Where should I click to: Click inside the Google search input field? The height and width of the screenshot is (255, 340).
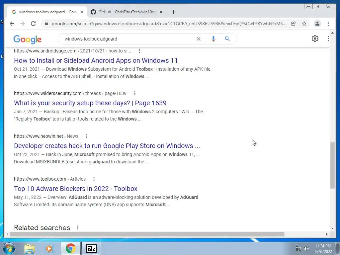128,39
